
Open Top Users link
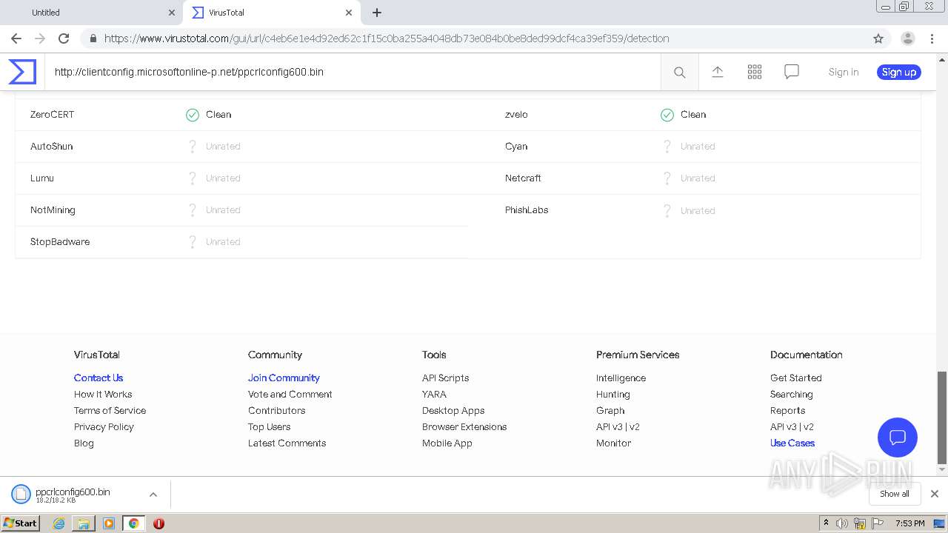tap(269, 426)
